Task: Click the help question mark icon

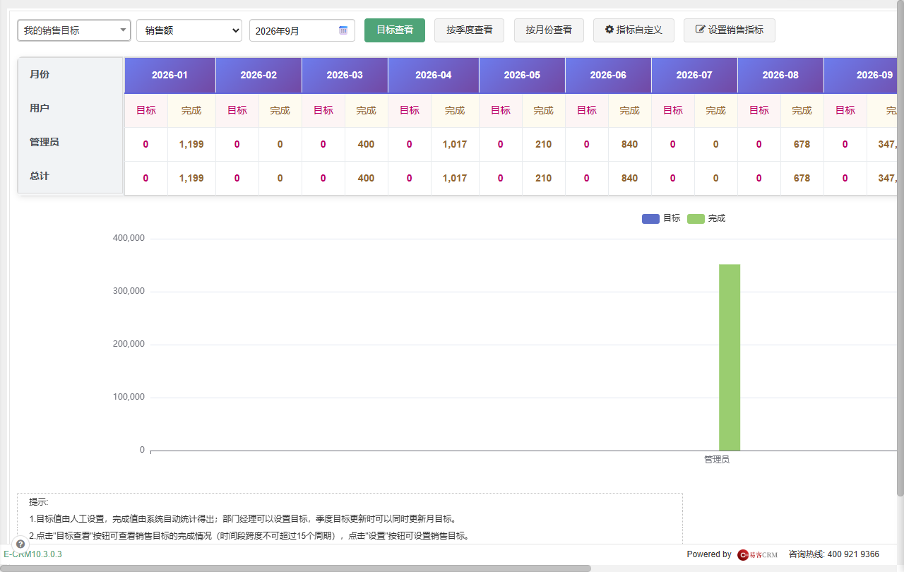Action: pyautogui.click(x=20, y=544)
